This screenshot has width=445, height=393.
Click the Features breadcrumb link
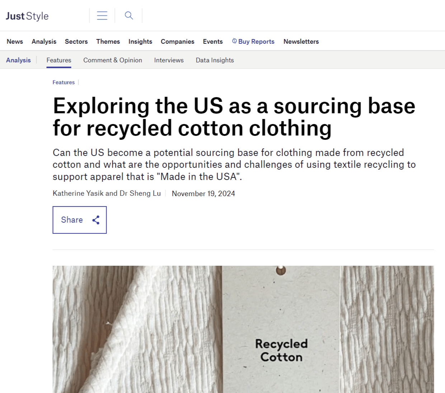coord(64,82)
